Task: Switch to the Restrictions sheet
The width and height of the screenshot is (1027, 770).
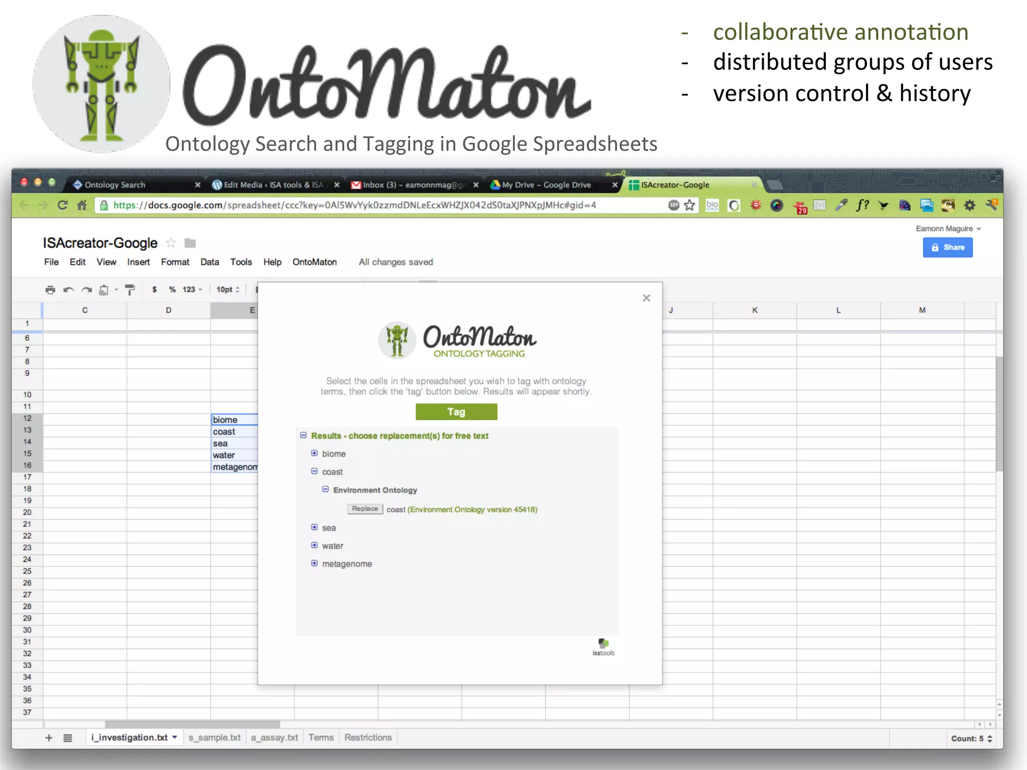Action: coord(368,738)
